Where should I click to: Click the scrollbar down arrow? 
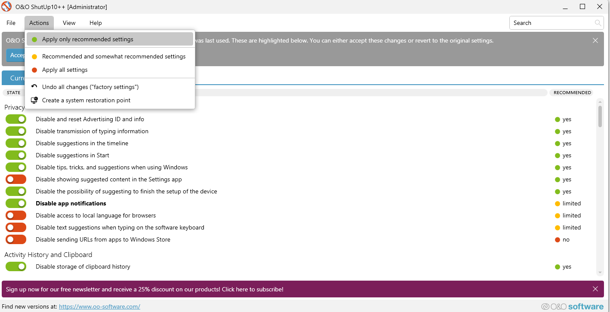600,272
